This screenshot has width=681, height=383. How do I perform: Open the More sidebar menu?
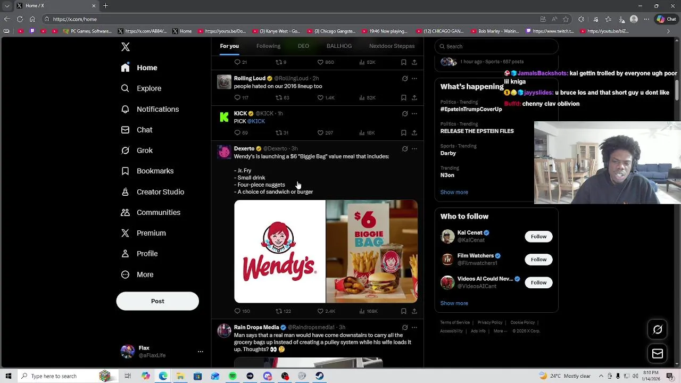click(137, 274)
